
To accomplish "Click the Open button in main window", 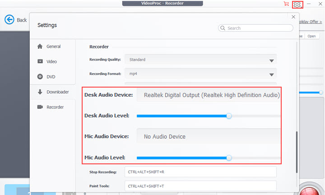I will (311, 36).
